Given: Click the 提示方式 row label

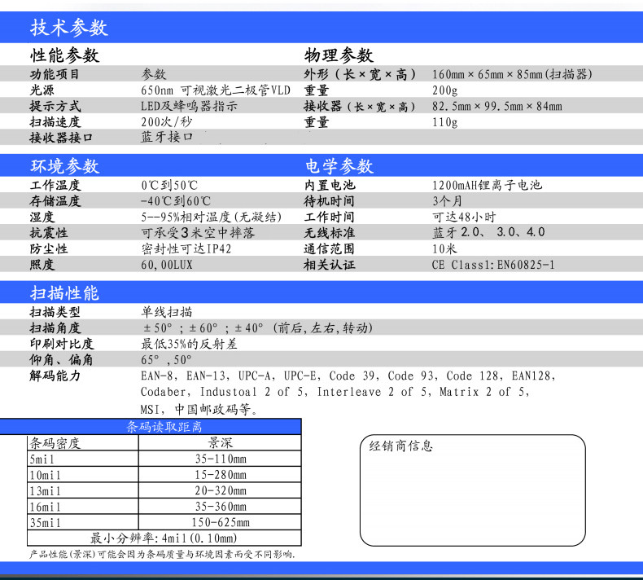Looking at the screenshot, I should 55,107.
